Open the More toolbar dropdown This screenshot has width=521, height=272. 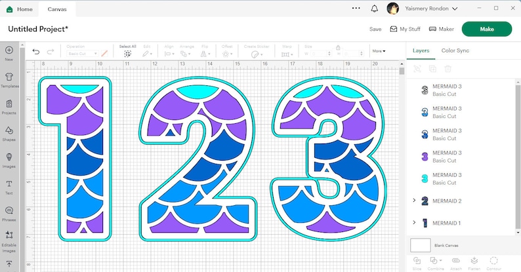(379, 51)
